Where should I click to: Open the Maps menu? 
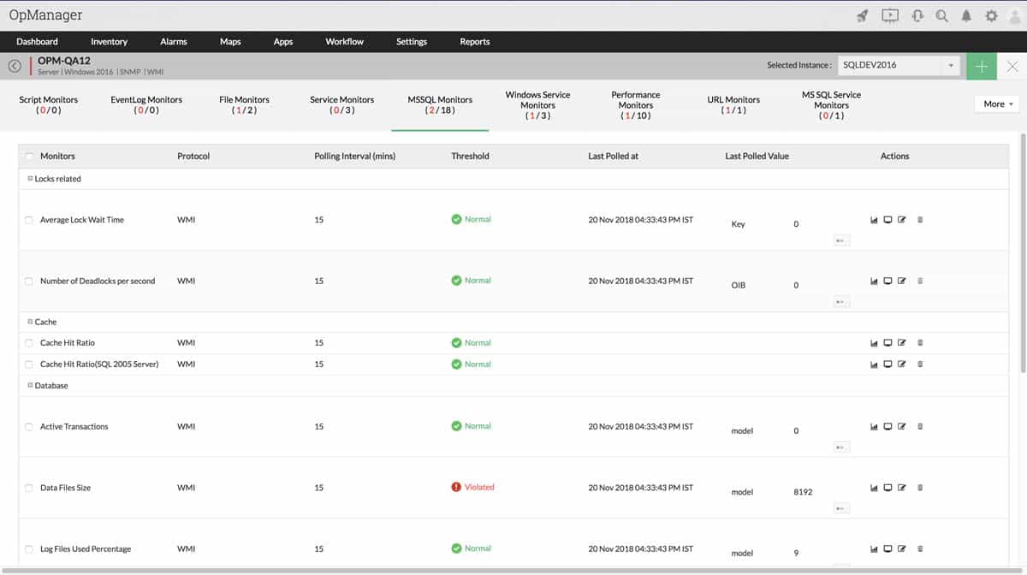pyautogui.click(x=230, y=41)
